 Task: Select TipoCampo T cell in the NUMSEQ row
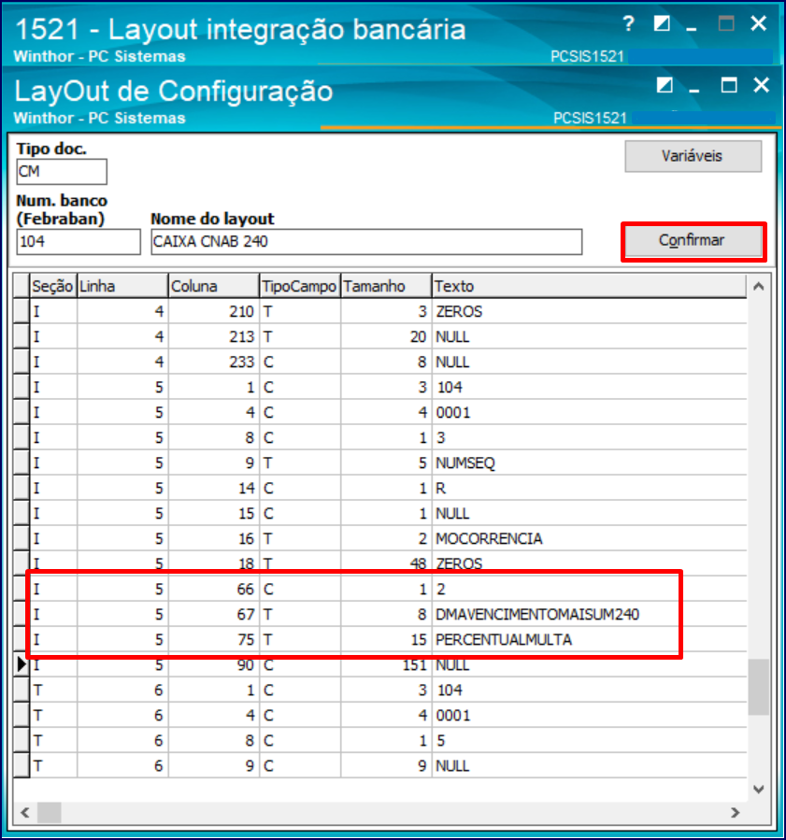tap(300, 463)
